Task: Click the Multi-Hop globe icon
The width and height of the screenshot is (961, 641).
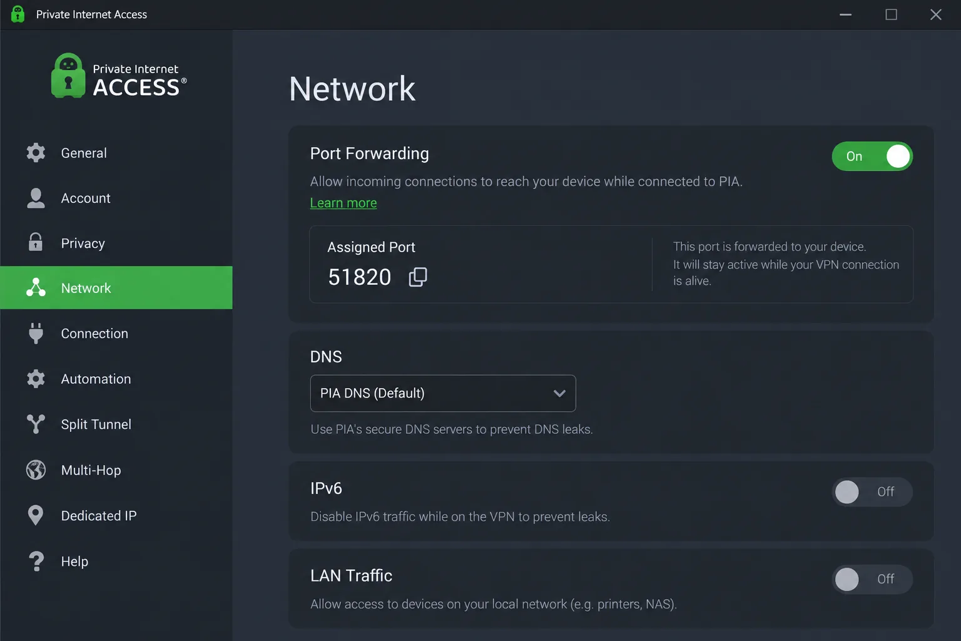Action: click(x=36, y=469)
